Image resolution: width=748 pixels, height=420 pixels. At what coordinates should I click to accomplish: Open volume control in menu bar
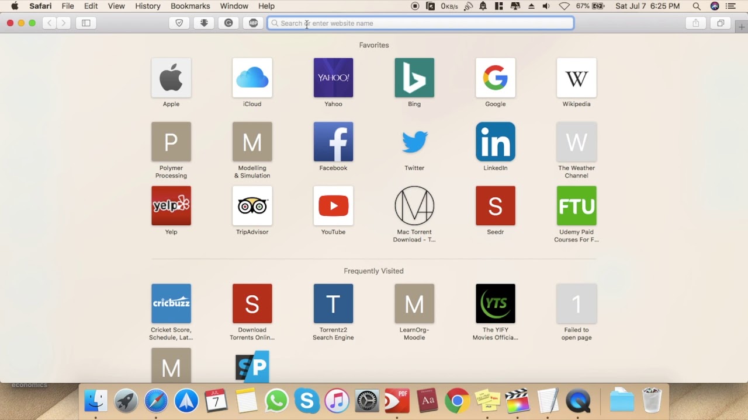pos(546,6)
